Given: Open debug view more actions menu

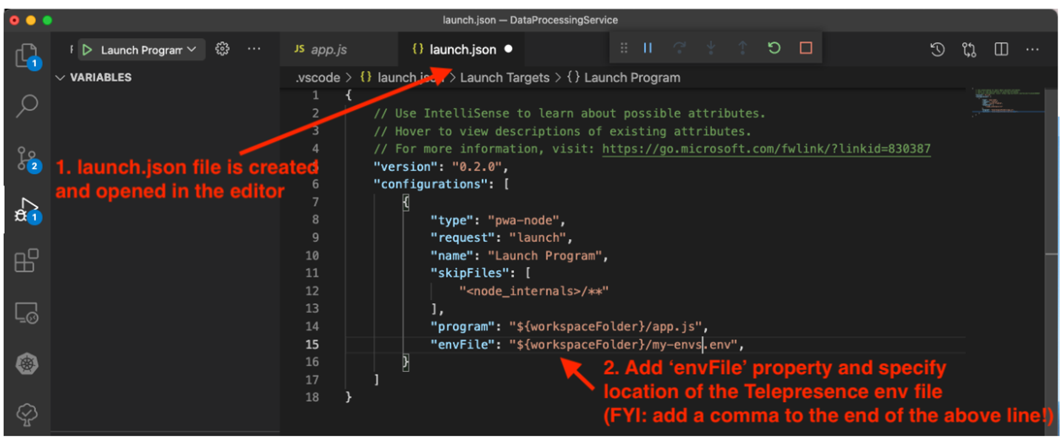Looking at the screenshot, I should click(254, 49).
